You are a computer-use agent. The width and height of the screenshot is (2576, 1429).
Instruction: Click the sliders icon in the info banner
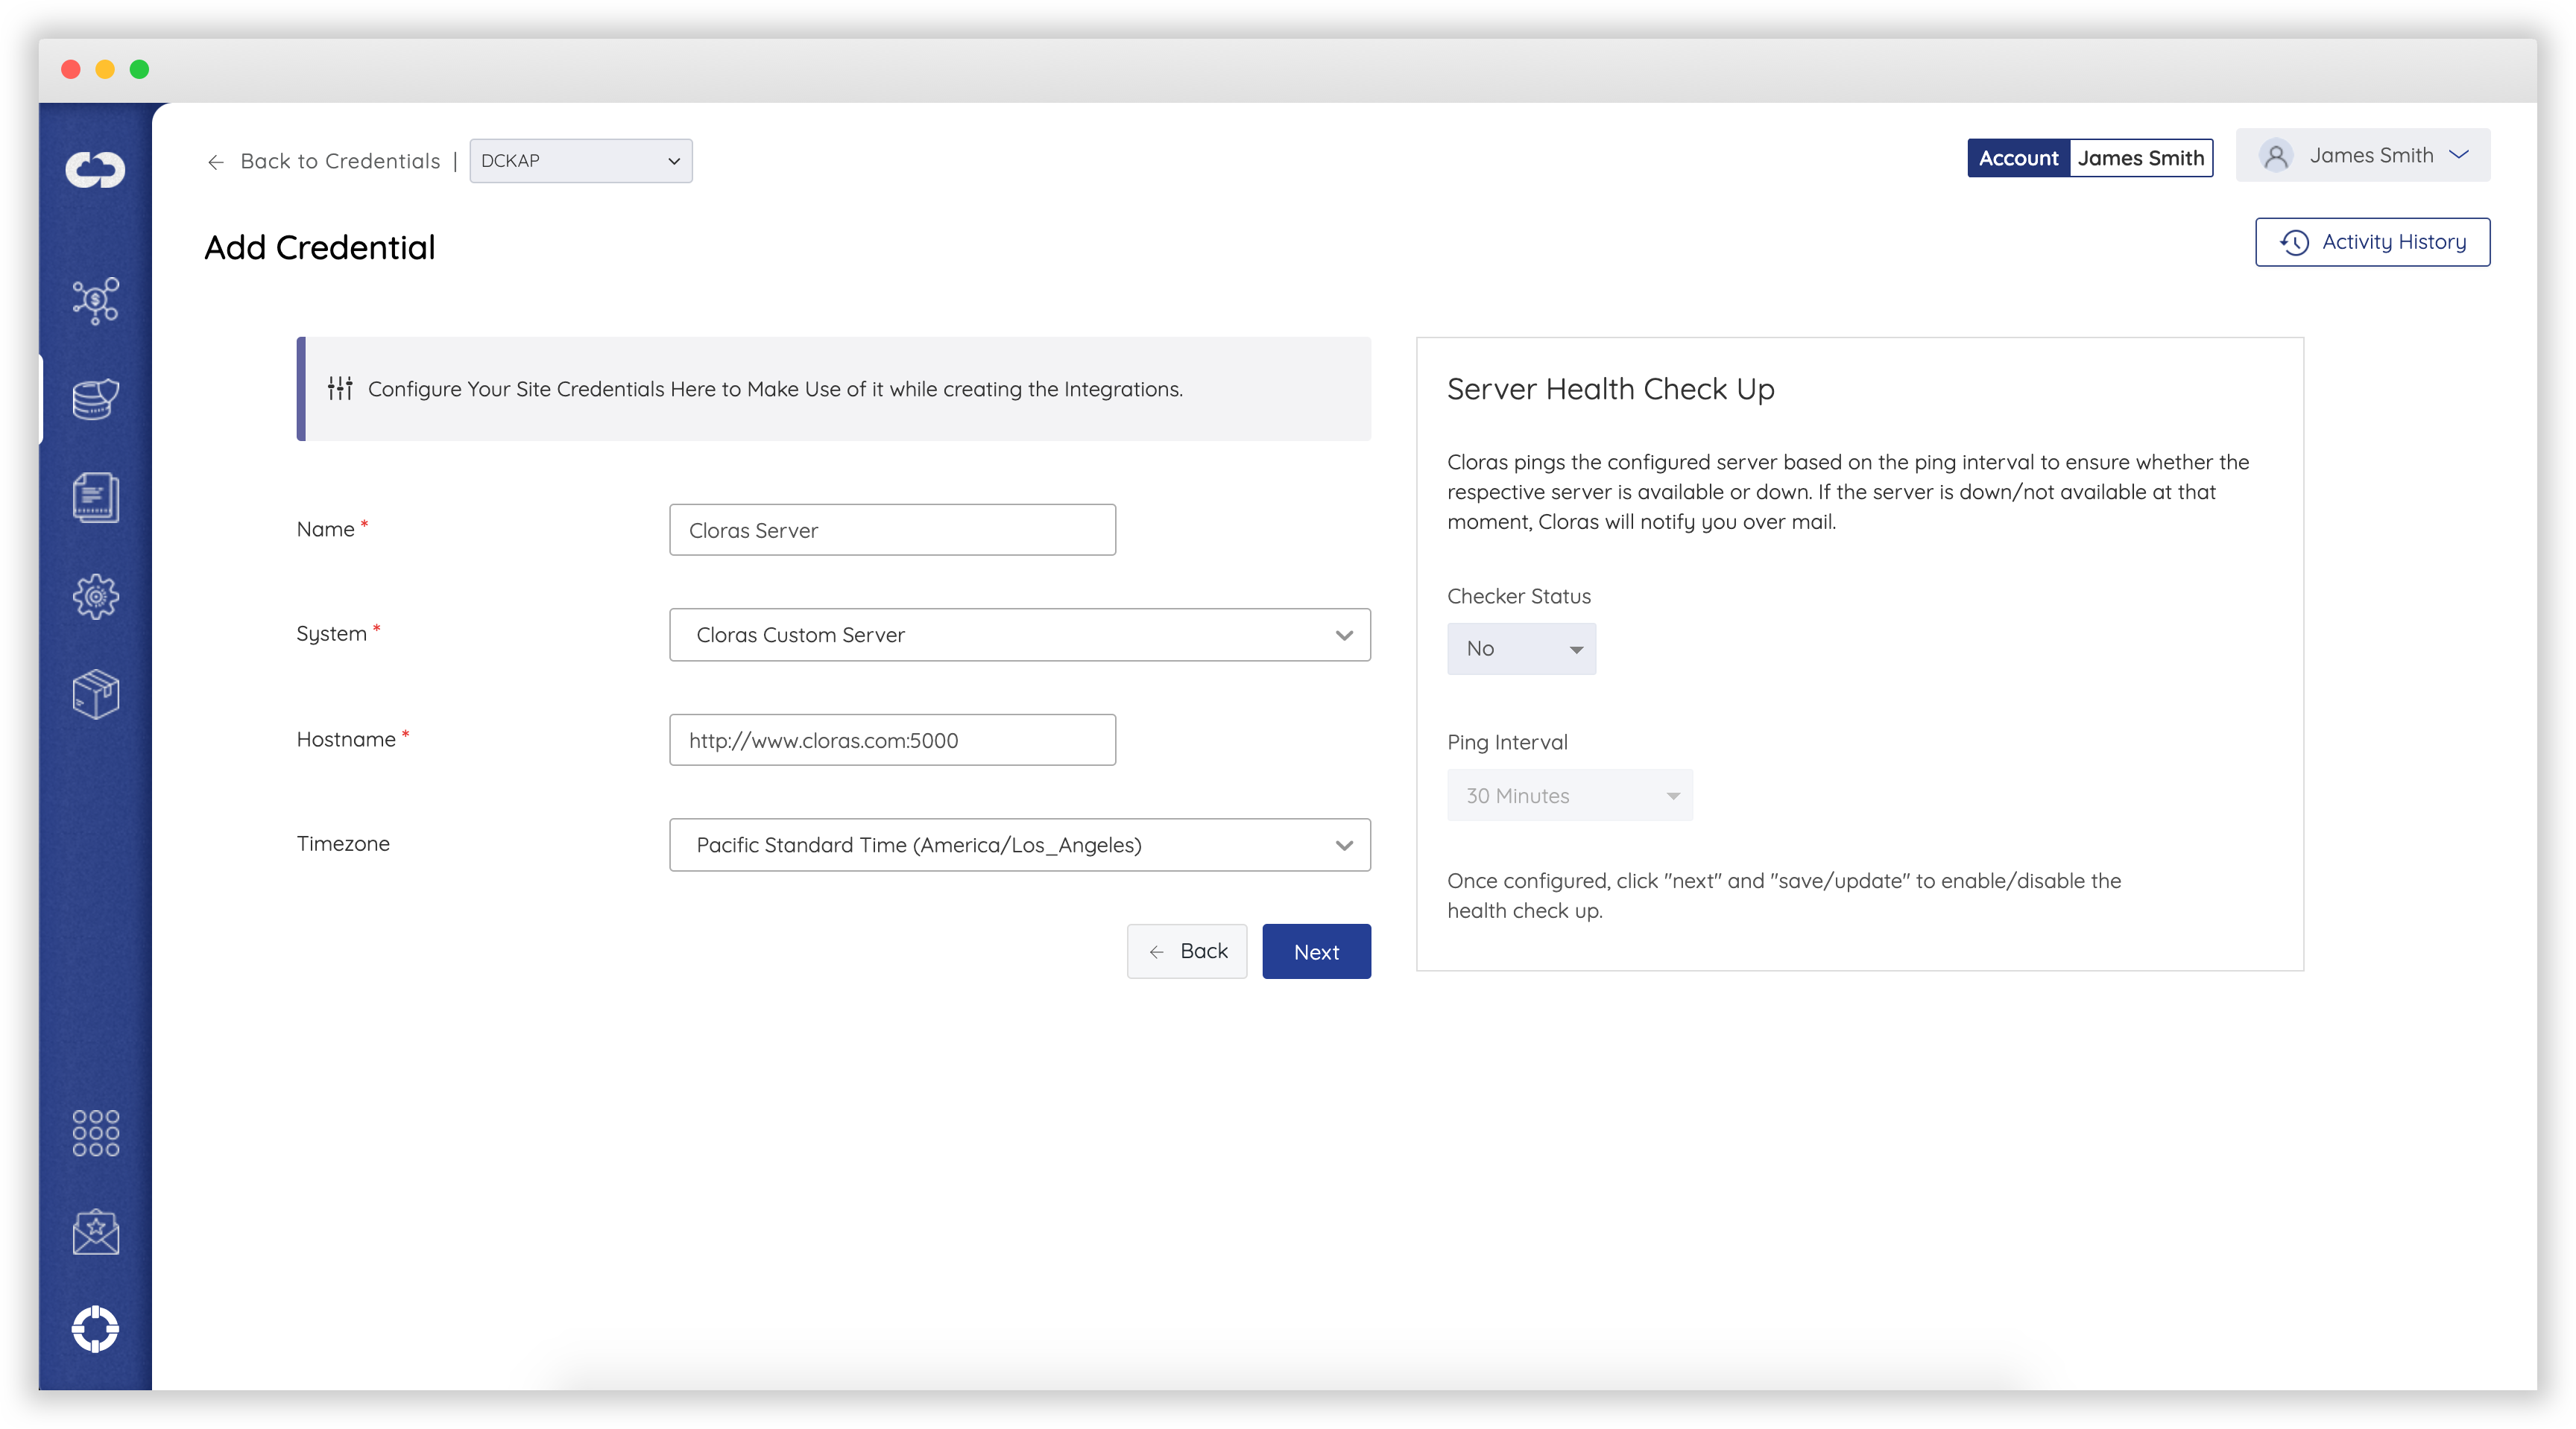click(x=340, y=389)
